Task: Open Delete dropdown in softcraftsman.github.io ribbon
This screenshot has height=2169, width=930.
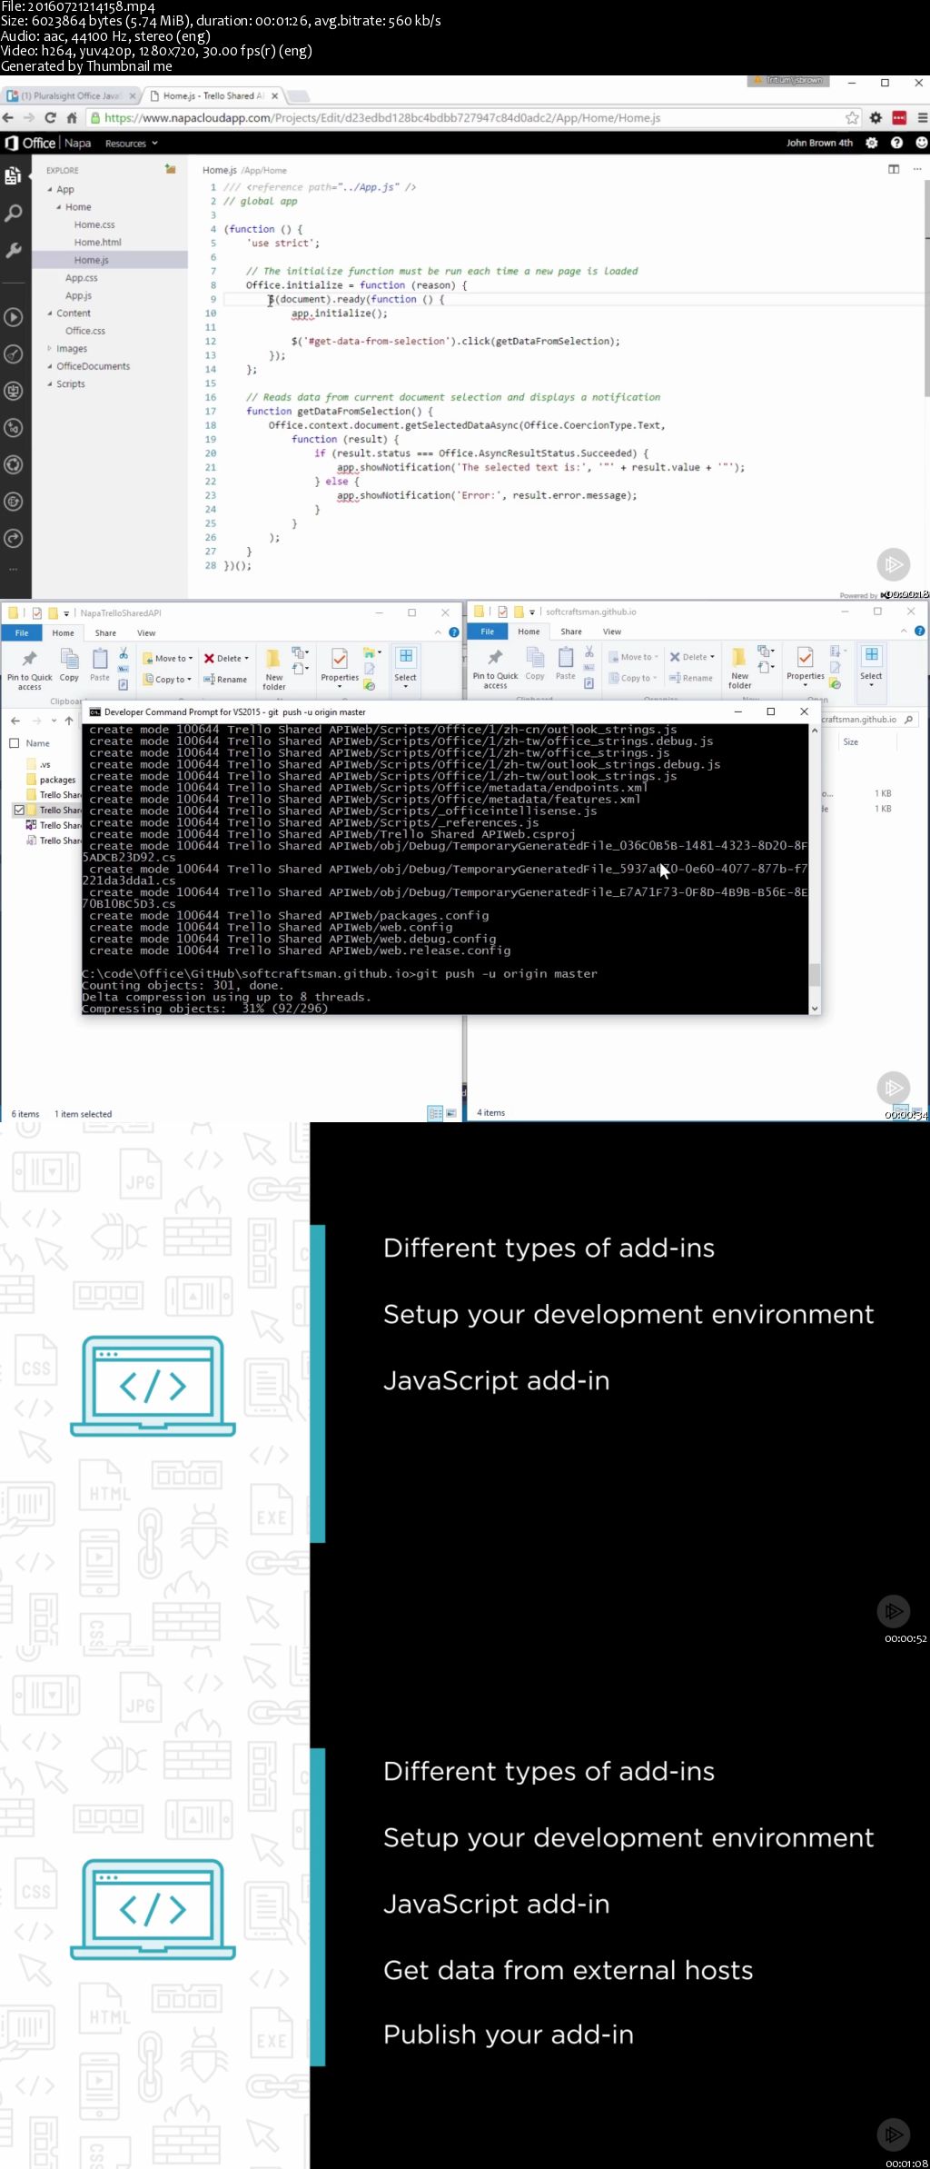Action: pyautogui.click(x=692, y=657)
